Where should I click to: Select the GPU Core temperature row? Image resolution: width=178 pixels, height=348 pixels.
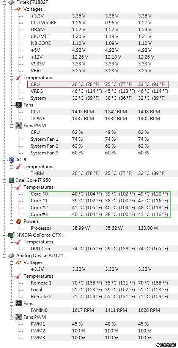point(104,249)
